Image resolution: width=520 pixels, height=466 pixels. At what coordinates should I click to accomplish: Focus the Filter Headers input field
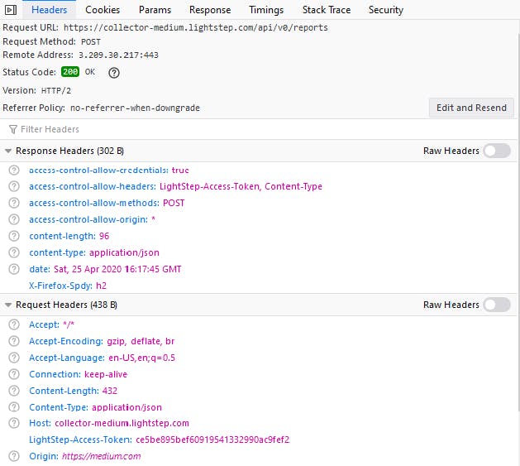pyautogui.click(x=259, y=129)
